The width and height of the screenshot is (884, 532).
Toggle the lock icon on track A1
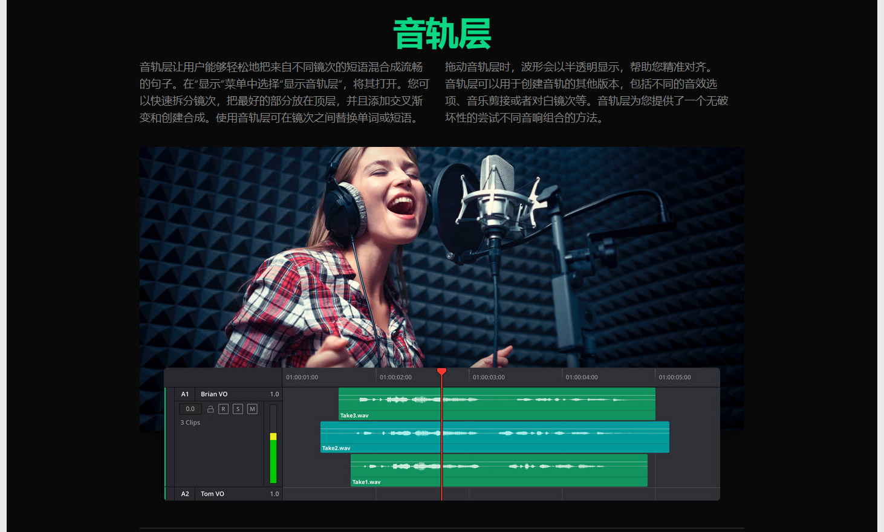210,409
